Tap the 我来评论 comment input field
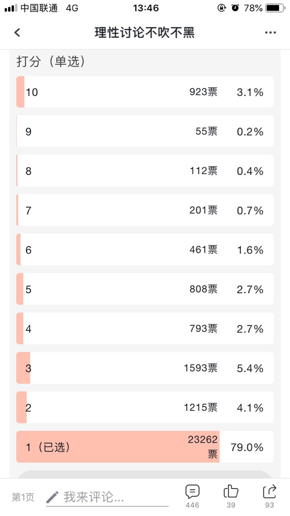290x516 pixels. [x=107, y=498]
